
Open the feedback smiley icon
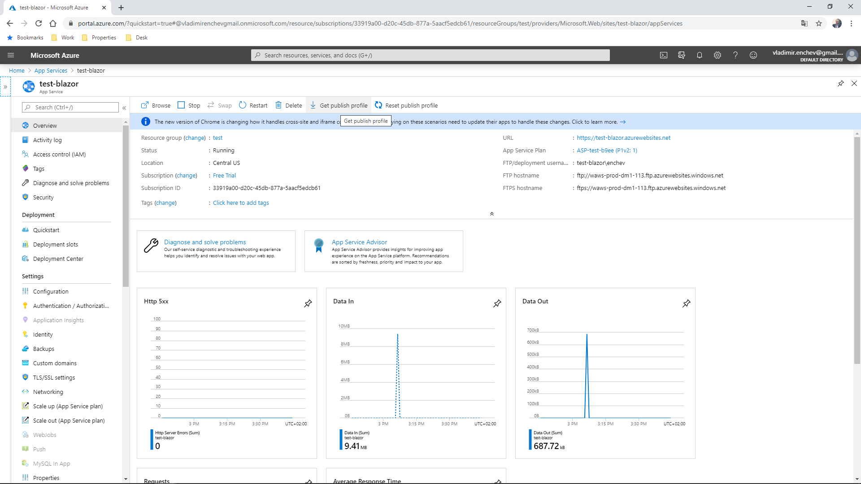pos(753,55)
